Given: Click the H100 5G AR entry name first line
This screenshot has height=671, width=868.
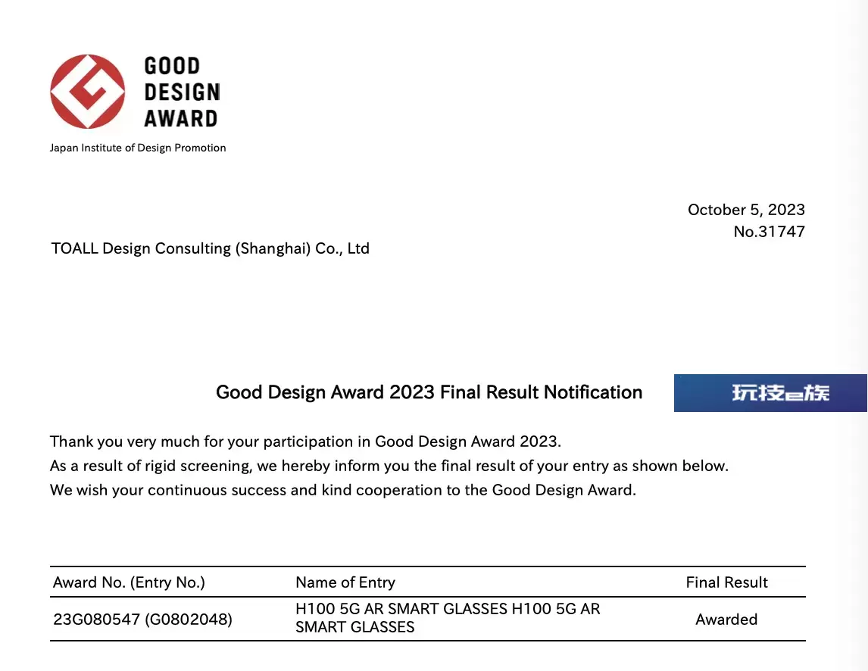Looking at the screenshot, I should tap(447, 609).
